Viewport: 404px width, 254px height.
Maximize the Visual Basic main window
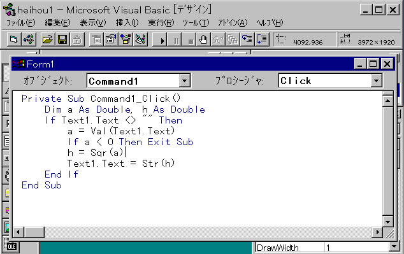(379, 10)
